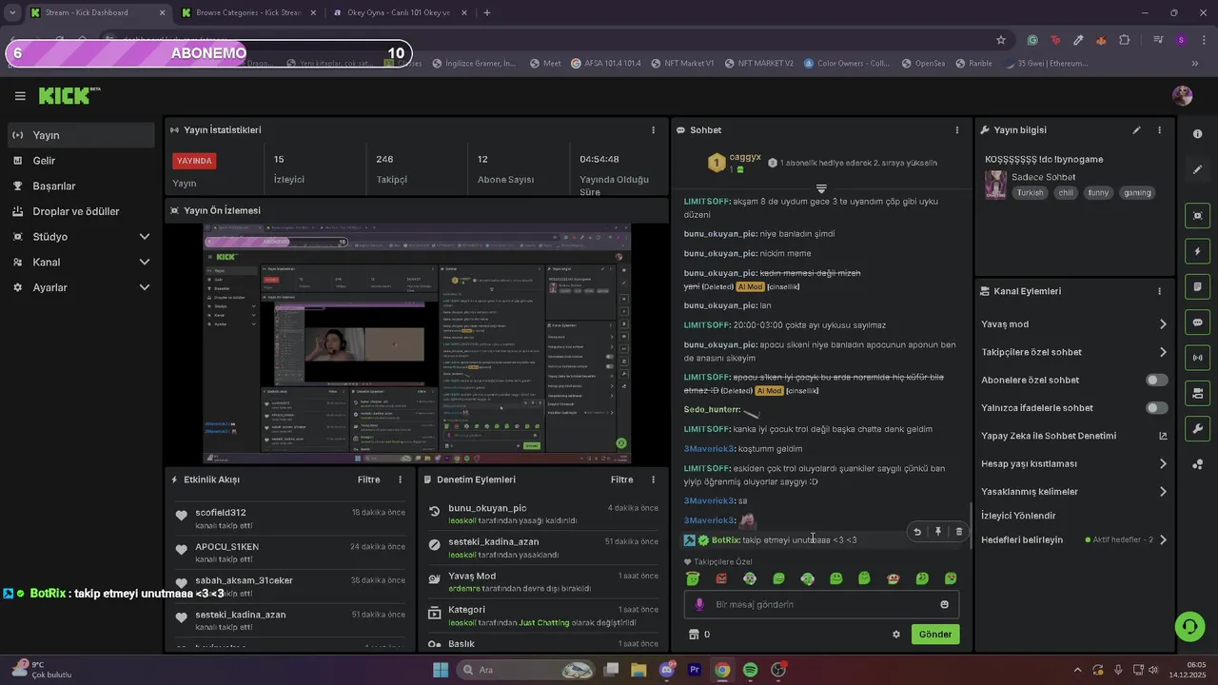Bookmark this page with star icon
This screenshot has width=1218, height=685.
point(1001,40)
